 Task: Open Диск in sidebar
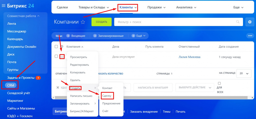click(11, 54)
